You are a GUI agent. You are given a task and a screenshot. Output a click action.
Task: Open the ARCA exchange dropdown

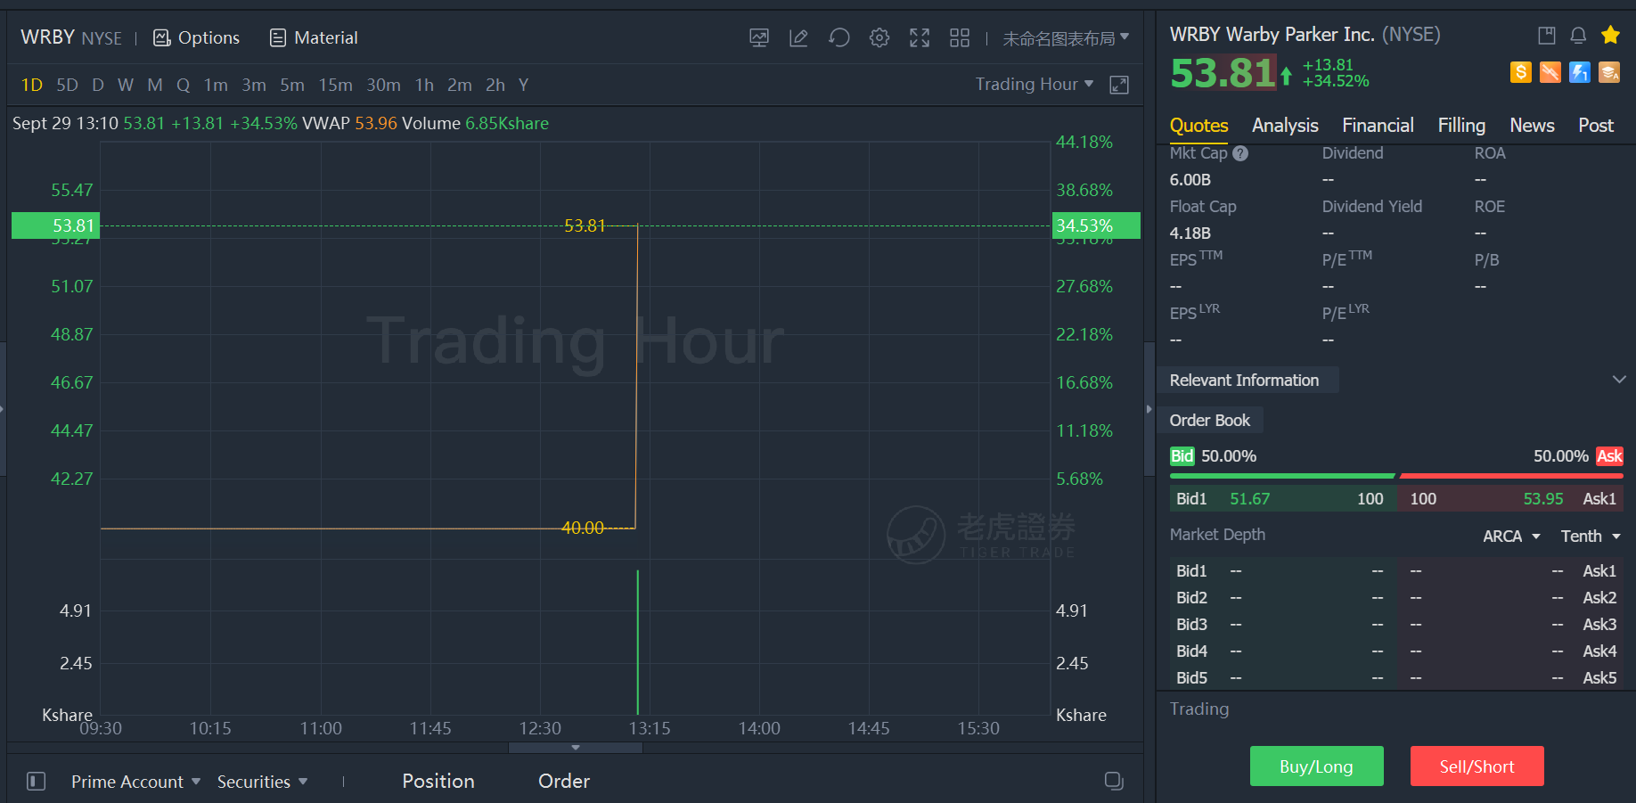pos(1511,536)
